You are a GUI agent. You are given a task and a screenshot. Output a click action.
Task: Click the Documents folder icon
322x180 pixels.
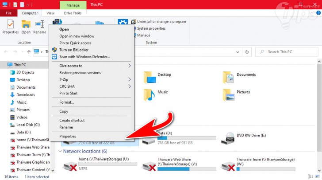click(228, 78)
